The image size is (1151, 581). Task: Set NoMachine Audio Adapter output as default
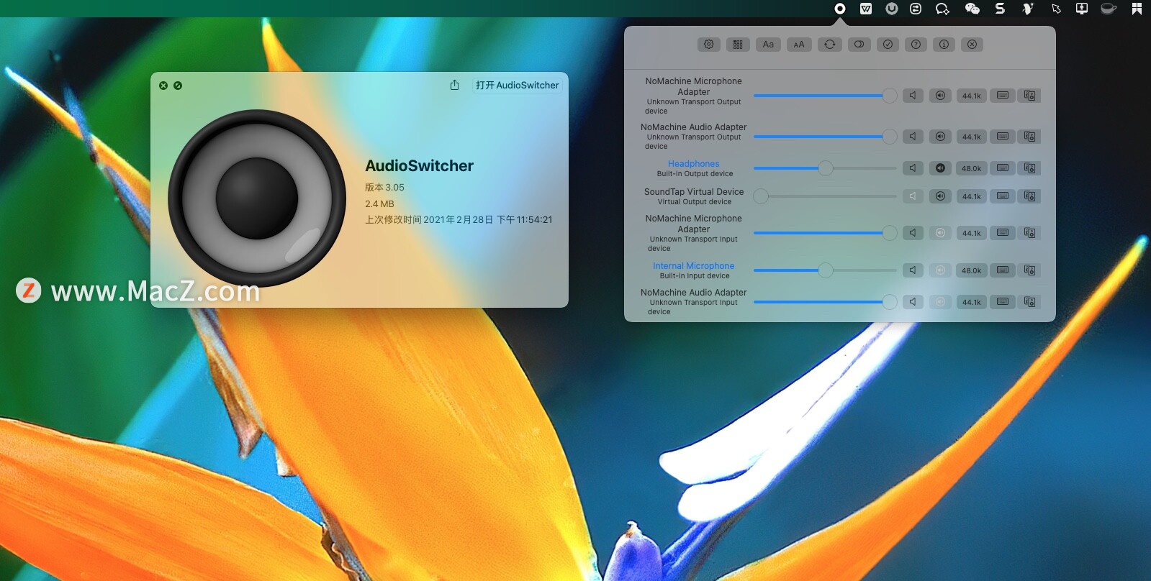pos(940,137)
